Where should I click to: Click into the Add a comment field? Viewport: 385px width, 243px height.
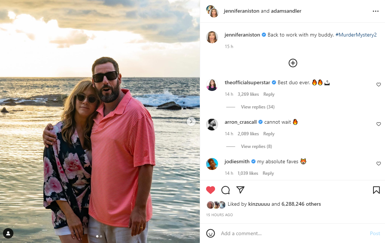tap(291, 233)
